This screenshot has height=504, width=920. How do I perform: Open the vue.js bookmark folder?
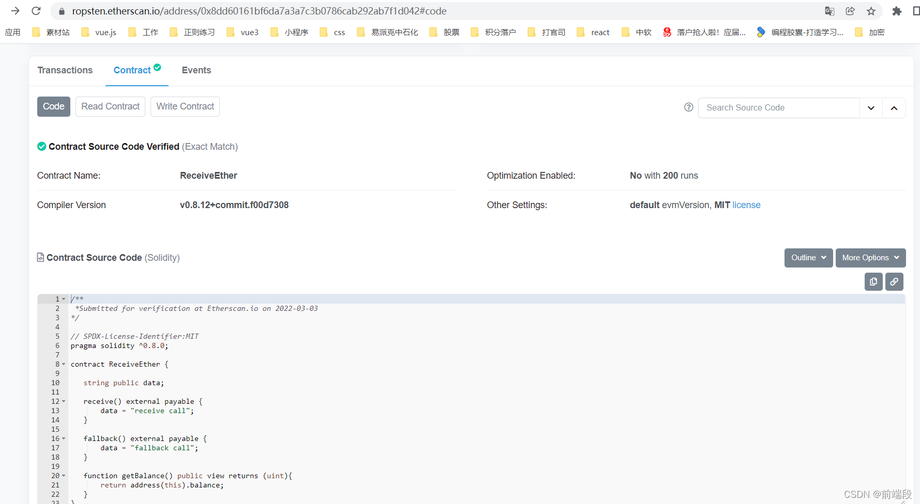point(98,32)
